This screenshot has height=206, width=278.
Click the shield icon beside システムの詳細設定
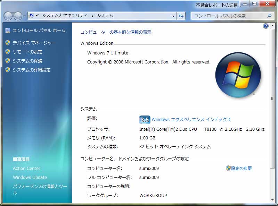pyautogui.click(x=8, y=70)
